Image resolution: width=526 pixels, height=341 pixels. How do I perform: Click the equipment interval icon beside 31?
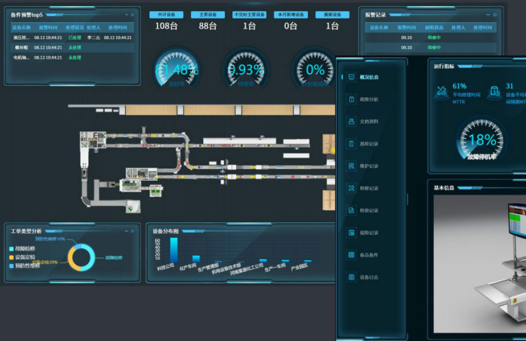click(494, 92)
